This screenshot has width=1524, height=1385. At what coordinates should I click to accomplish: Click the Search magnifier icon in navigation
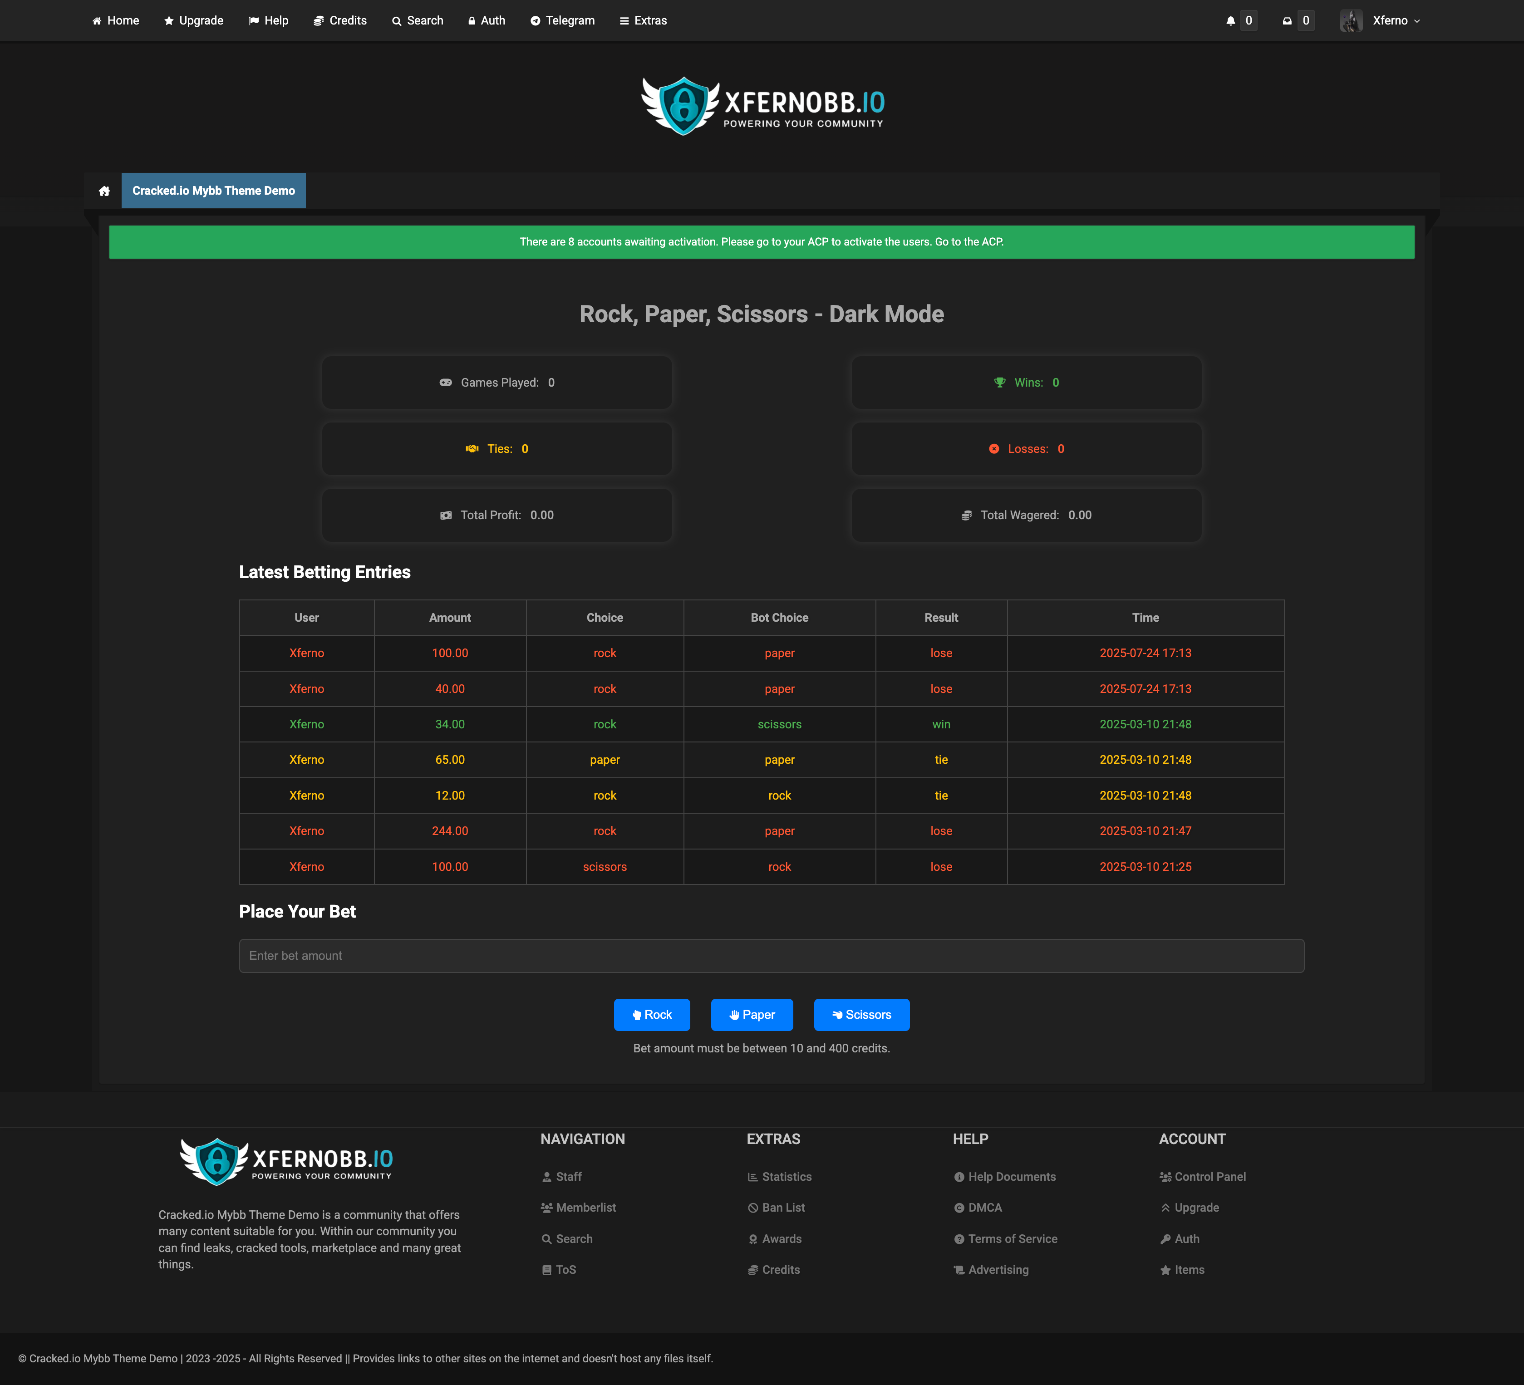396,20
